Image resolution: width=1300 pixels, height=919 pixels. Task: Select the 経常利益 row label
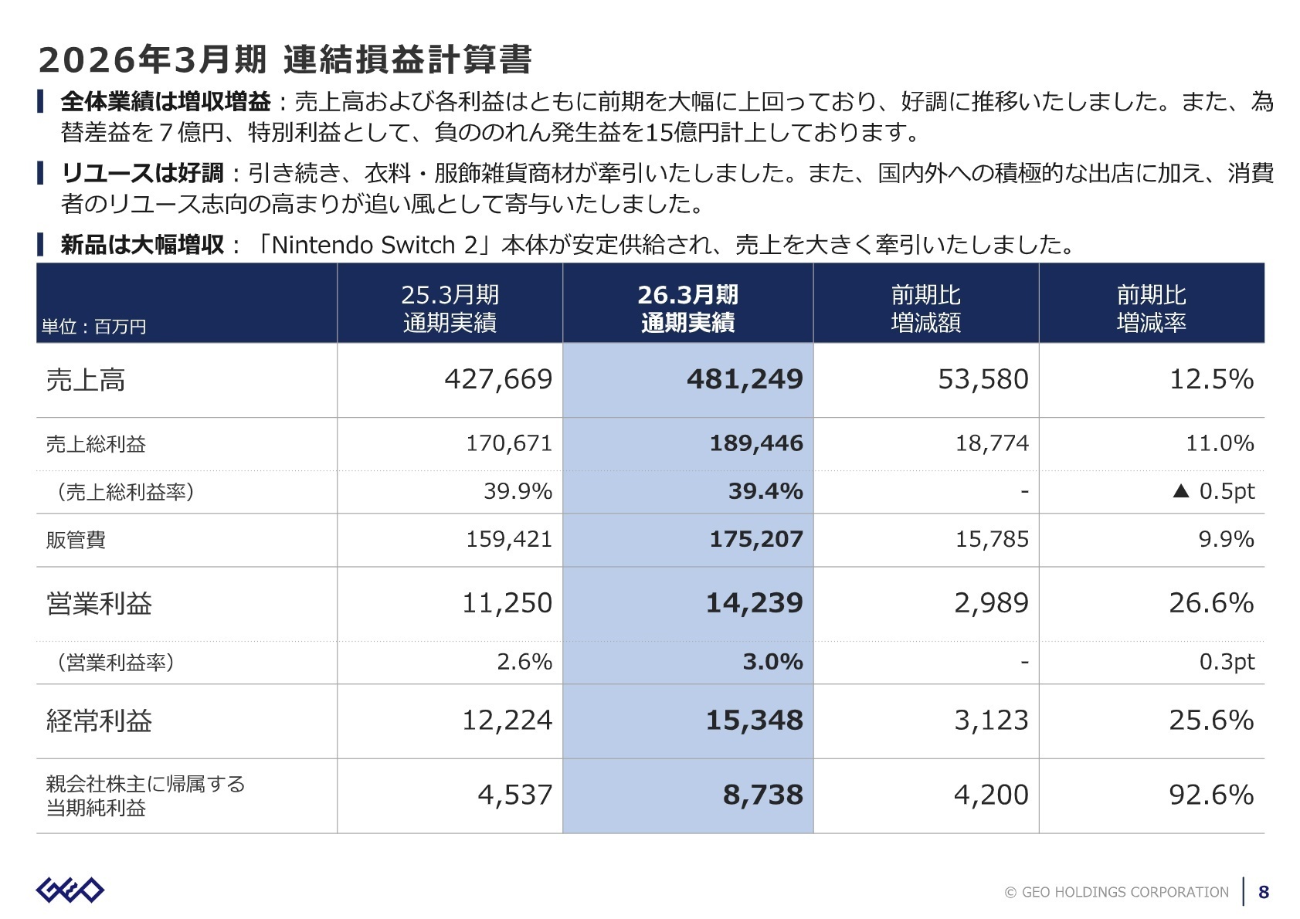pyautogui.click(x=99, y=721)
